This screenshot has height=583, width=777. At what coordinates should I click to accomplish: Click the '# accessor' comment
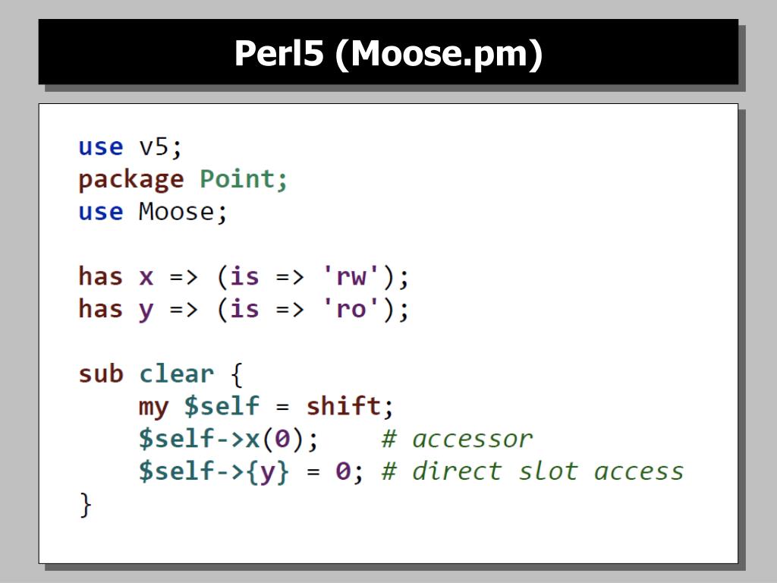pos(457,440)
